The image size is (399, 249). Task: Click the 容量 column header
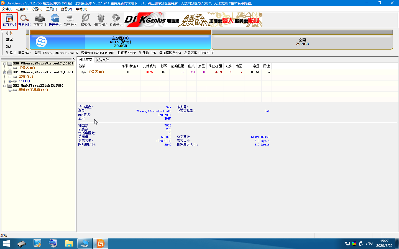tap(253, 66)
